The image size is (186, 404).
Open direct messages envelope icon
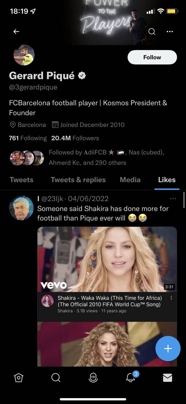click(167, 378)
